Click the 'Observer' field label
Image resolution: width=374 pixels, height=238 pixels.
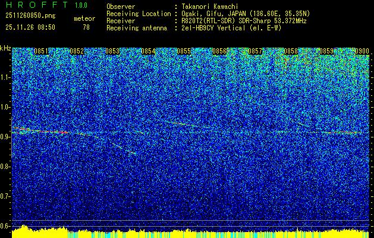(x=121, y=7)
